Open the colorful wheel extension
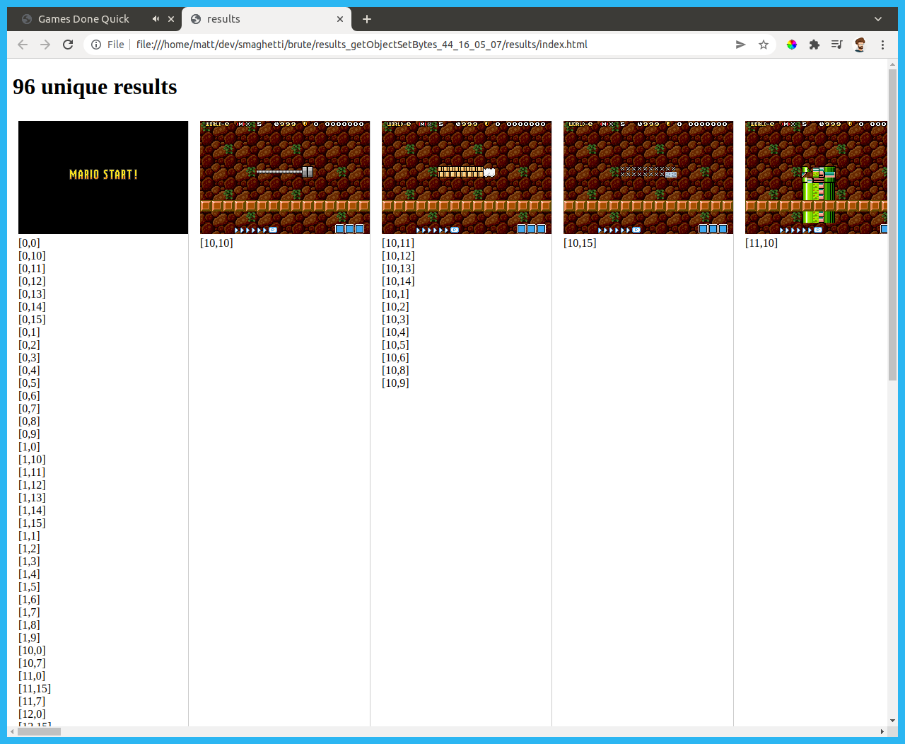Screen dimensions: 905x744 coord(792,45)
